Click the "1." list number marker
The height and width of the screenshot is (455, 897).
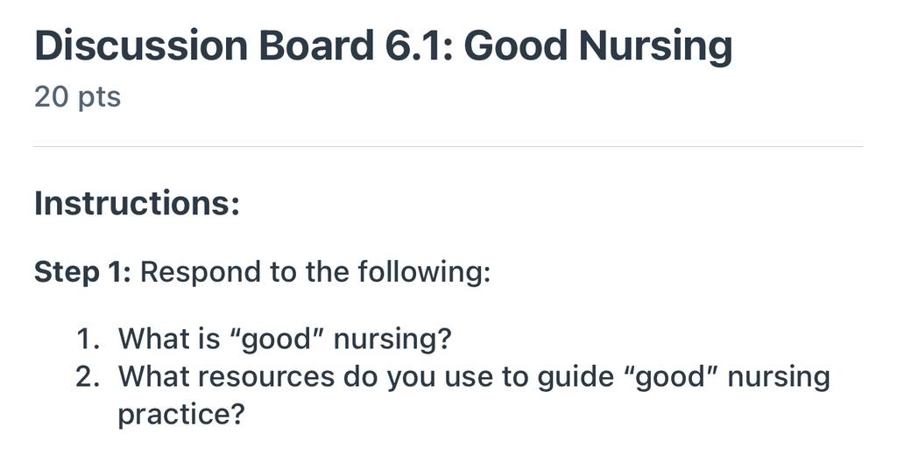[88, 339]
